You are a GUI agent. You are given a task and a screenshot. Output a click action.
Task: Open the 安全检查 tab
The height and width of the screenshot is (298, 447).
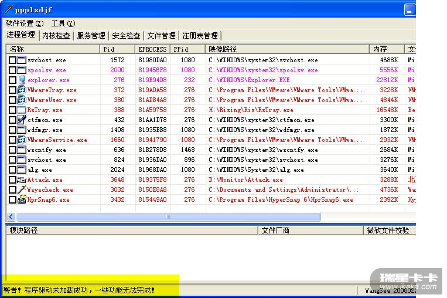point(127,36)
